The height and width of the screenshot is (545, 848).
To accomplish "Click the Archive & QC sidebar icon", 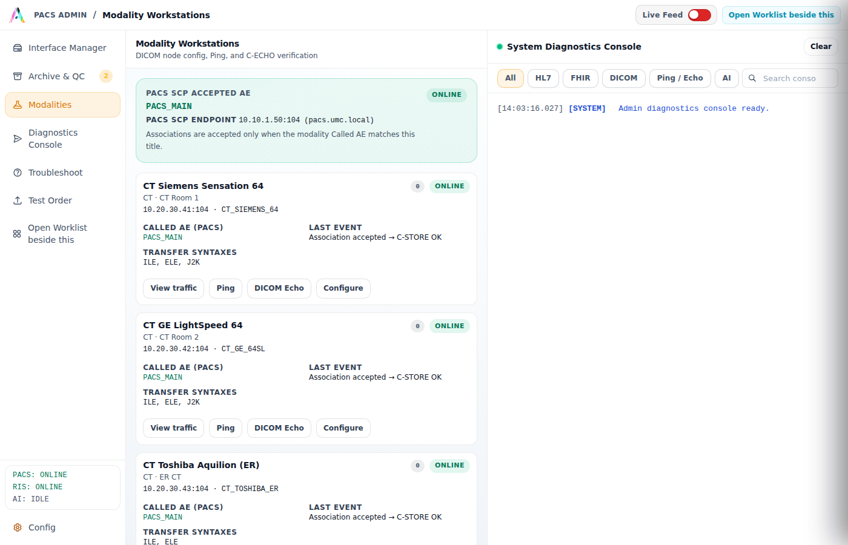I will [x=18, y=76].
